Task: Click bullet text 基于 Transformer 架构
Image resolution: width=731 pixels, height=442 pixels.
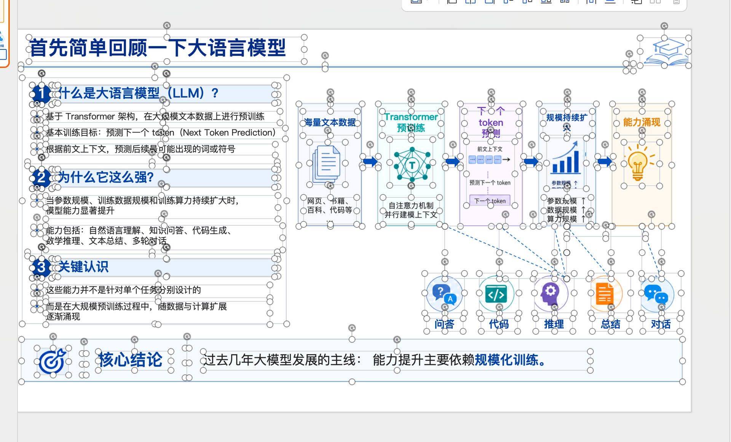Action: [155, 116]
